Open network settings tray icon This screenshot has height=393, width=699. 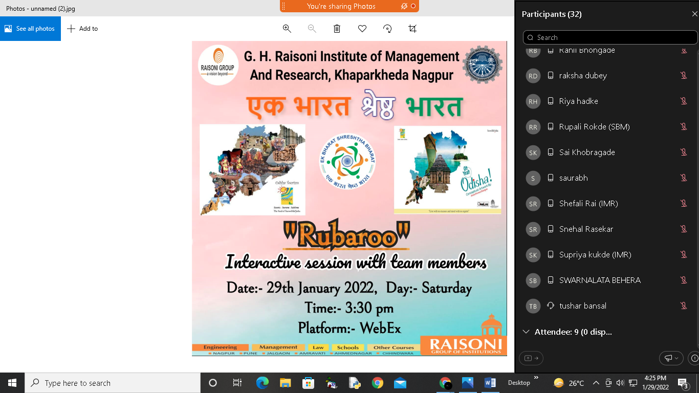pos(633,383)
